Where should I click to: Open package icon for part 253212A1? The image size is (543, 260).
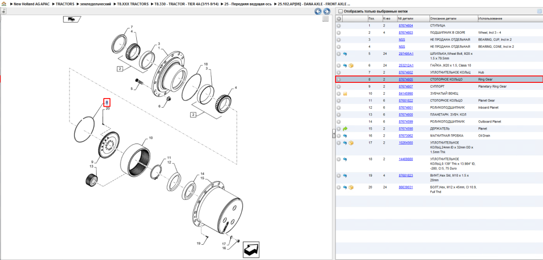pyautogui.click(x=351, y=65)
